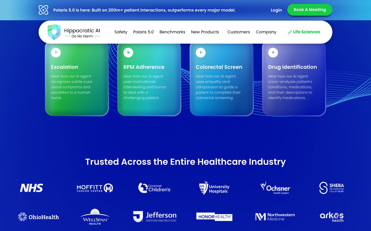The image size is (371, 231).
Task: Click the University Hospitals logo
Action: pyautogui.click(x=214, y=188)
